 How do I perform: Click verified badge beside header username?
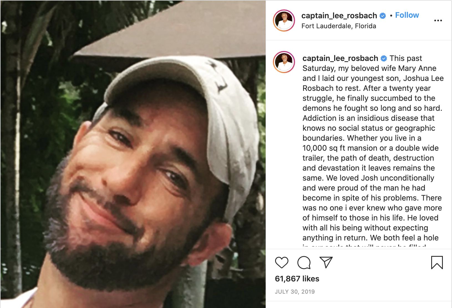coord(383,16)
